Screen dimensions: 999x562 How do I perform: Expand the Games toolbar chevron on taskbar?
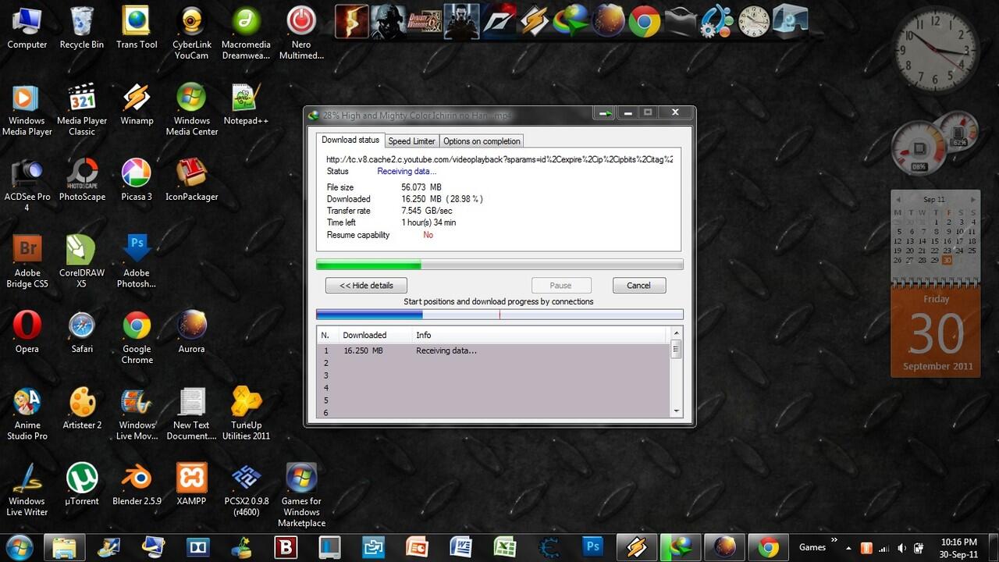coord(834,540)
